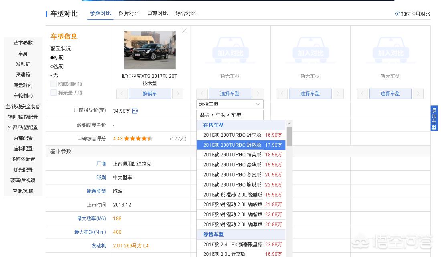This screenshot has height=257, width=441.
Task: Select 2018款 锐·混动 2.0L 锐尊版
Action: coord(241,225)
